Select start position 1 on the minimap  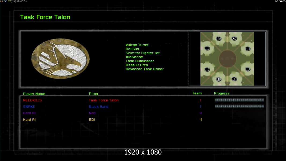coord(234,79)
